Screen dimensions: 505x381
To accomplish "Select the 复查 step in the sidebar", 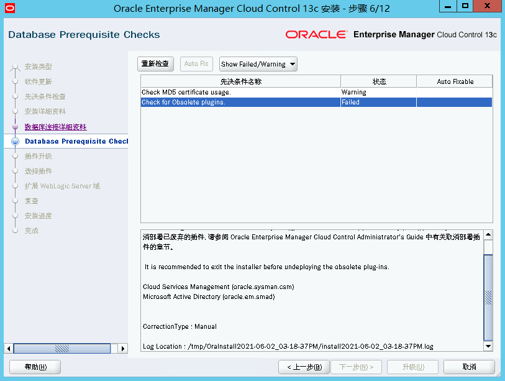I will 32,201.
